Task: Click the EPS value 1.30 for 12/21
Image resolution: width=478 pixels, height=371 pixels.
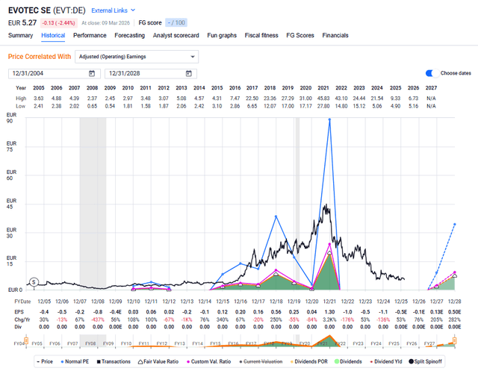Action: point(329,312)
